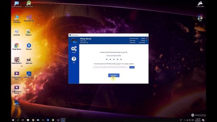
Task: Open the Corsair LINK 4 desktop icon
Action: point(200,4)
